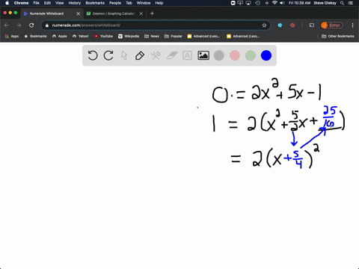Insert an image on the whiteboard
The height and width of the screenshot is (269, 359).
(x=203, y=55)
